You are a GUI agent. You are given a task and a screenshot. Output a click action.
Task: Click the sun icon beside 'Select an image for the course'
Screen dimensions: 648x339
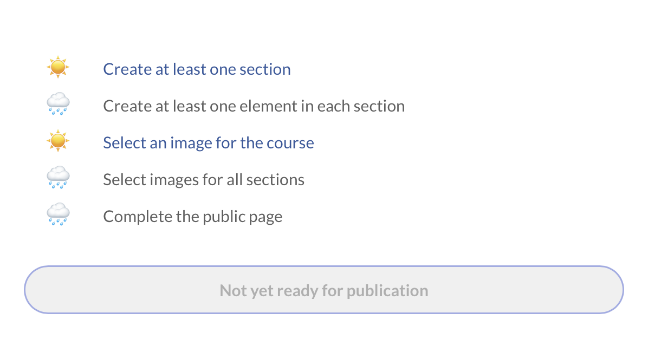[58, 141]
